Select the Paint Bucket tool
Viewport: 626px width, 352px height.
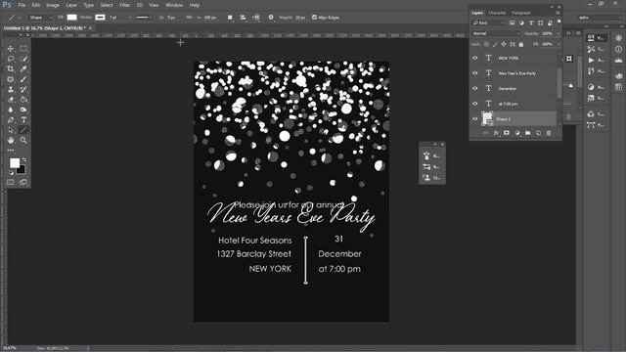(23, 100)
